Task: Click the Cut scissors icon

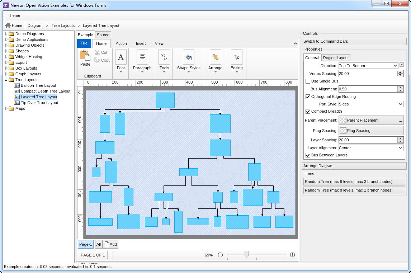Action: pyautogui.click(x=97, y=52)
